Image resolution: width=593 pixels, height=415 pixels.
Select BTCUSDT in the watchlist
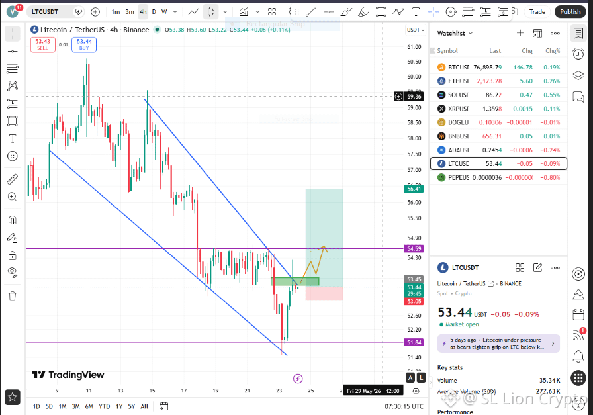498,68
